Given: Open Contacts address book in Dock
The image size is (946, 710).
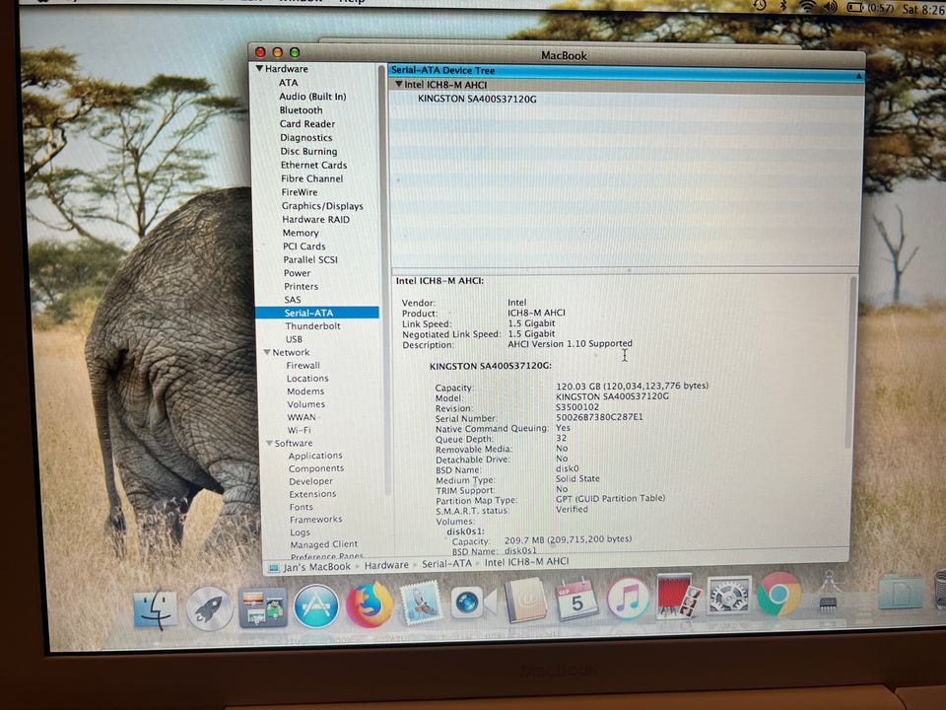Looking at the screenshot, I should point(525,601).
